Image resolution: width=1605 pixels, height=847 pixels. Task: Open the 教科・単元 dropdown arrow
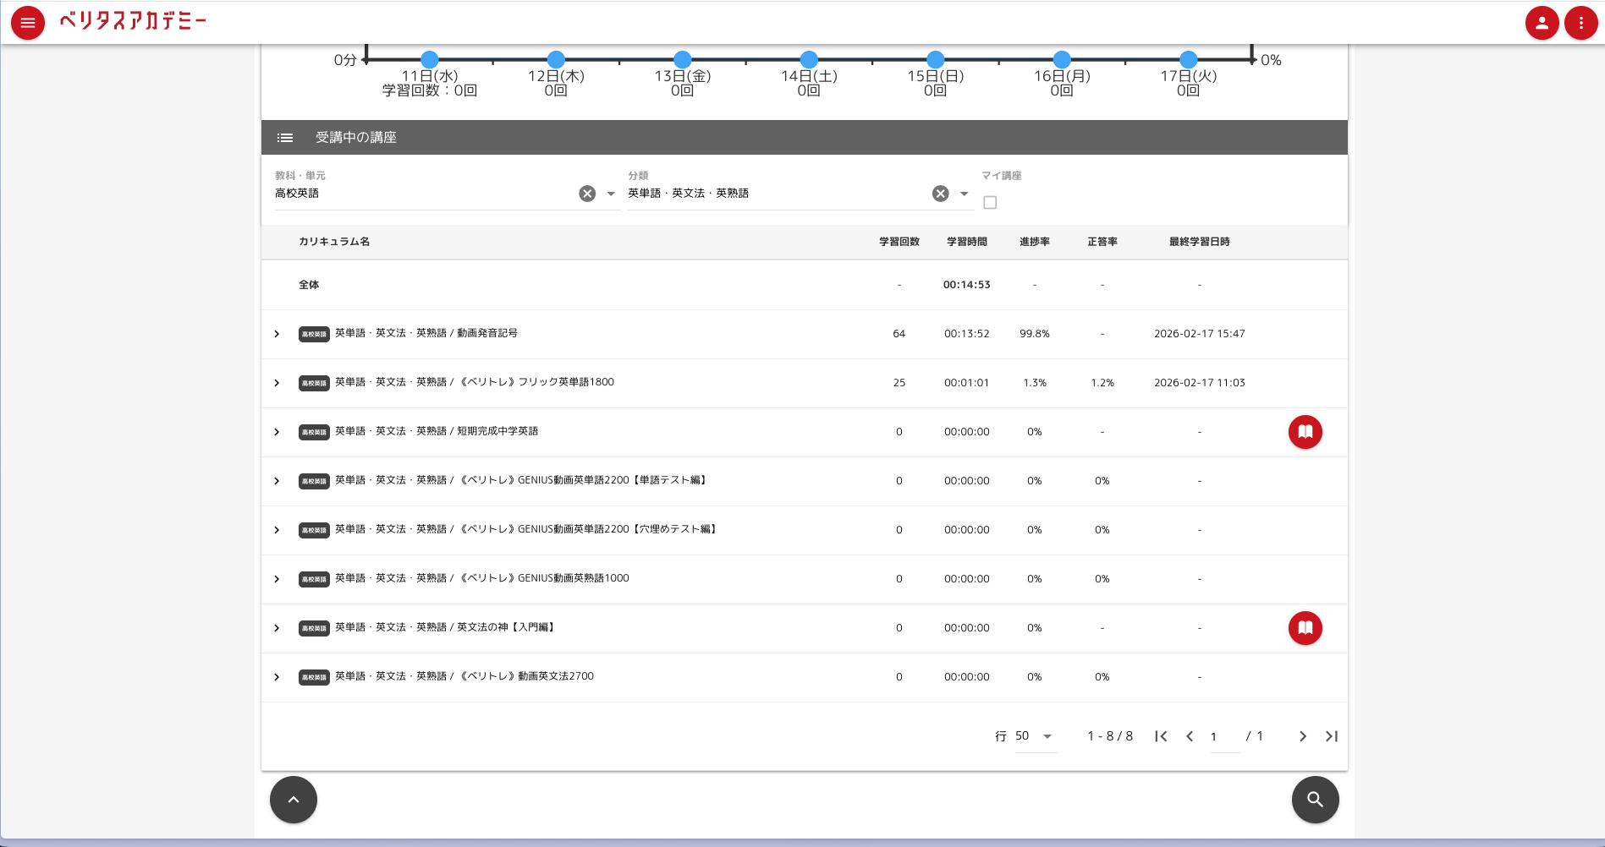pos(609,194)
